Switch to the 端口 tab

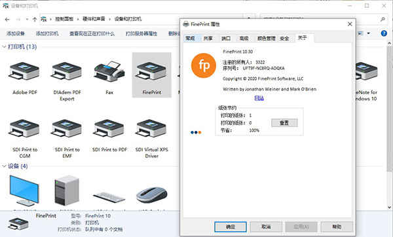[x=226, y=39]
